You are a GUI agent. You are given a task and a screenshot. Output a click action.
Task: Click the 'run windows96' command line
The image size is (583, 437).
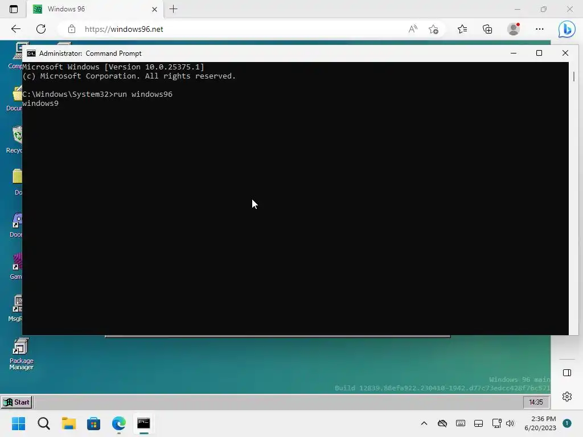(x=97, y=94)
